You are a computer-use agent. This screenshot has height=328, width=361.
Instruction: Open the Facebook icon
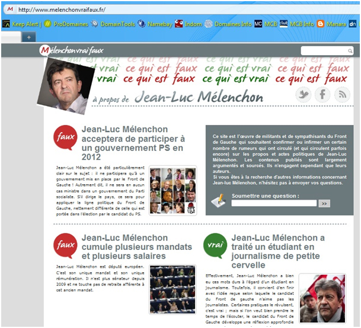pos(322,95)
